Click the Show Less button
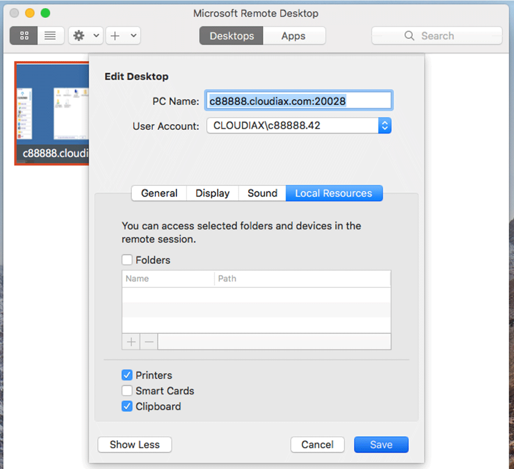The height and width of the screenshot is (469, 514). click(x=135, y=444)
